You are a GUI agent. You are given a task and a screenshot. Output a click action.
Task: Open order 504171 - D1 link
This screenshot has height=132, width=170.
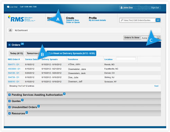point(14,65)
